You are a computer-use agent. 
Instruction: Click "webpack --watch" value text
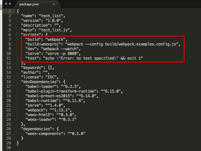tap(60, 49)
